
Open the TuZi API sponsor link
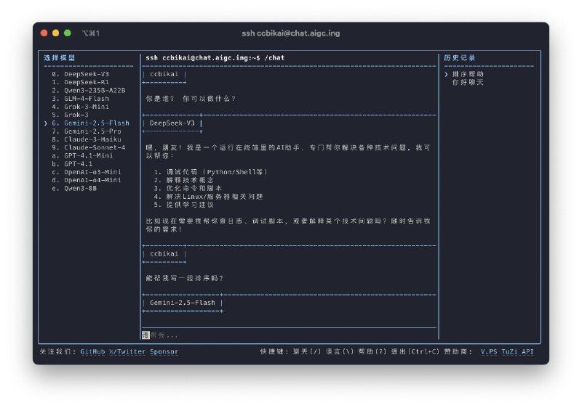tap(519, 351)
